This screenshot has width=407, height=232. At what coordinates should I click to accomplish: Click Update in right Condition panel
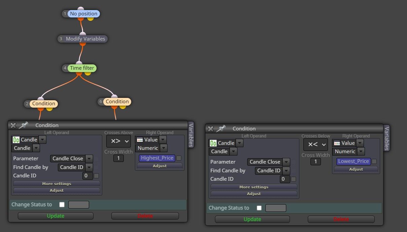coord(252,219)
